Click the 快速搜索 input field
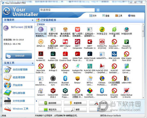 click(67, 10)
